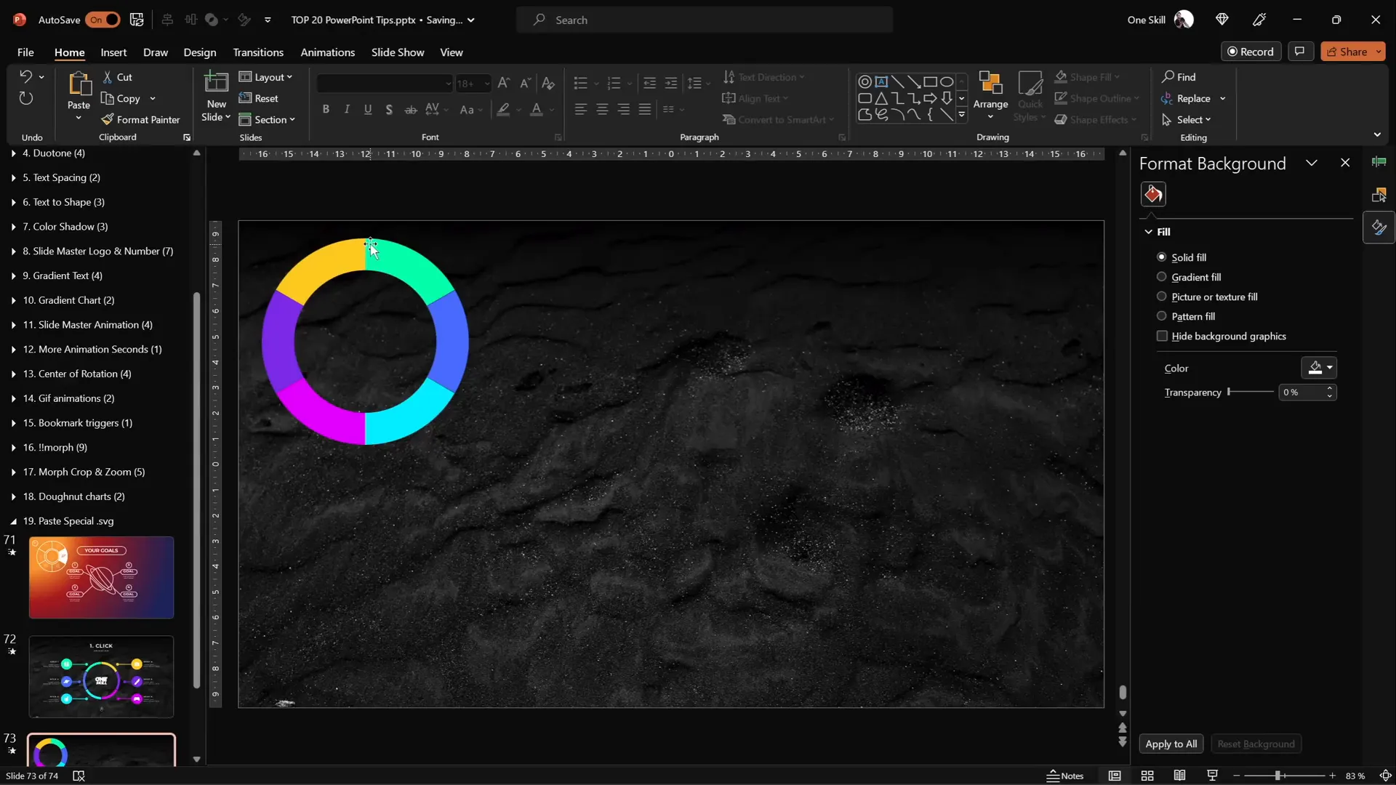
Task: Click the Fill paint bucket tab icon
Action: point(1153,194)
